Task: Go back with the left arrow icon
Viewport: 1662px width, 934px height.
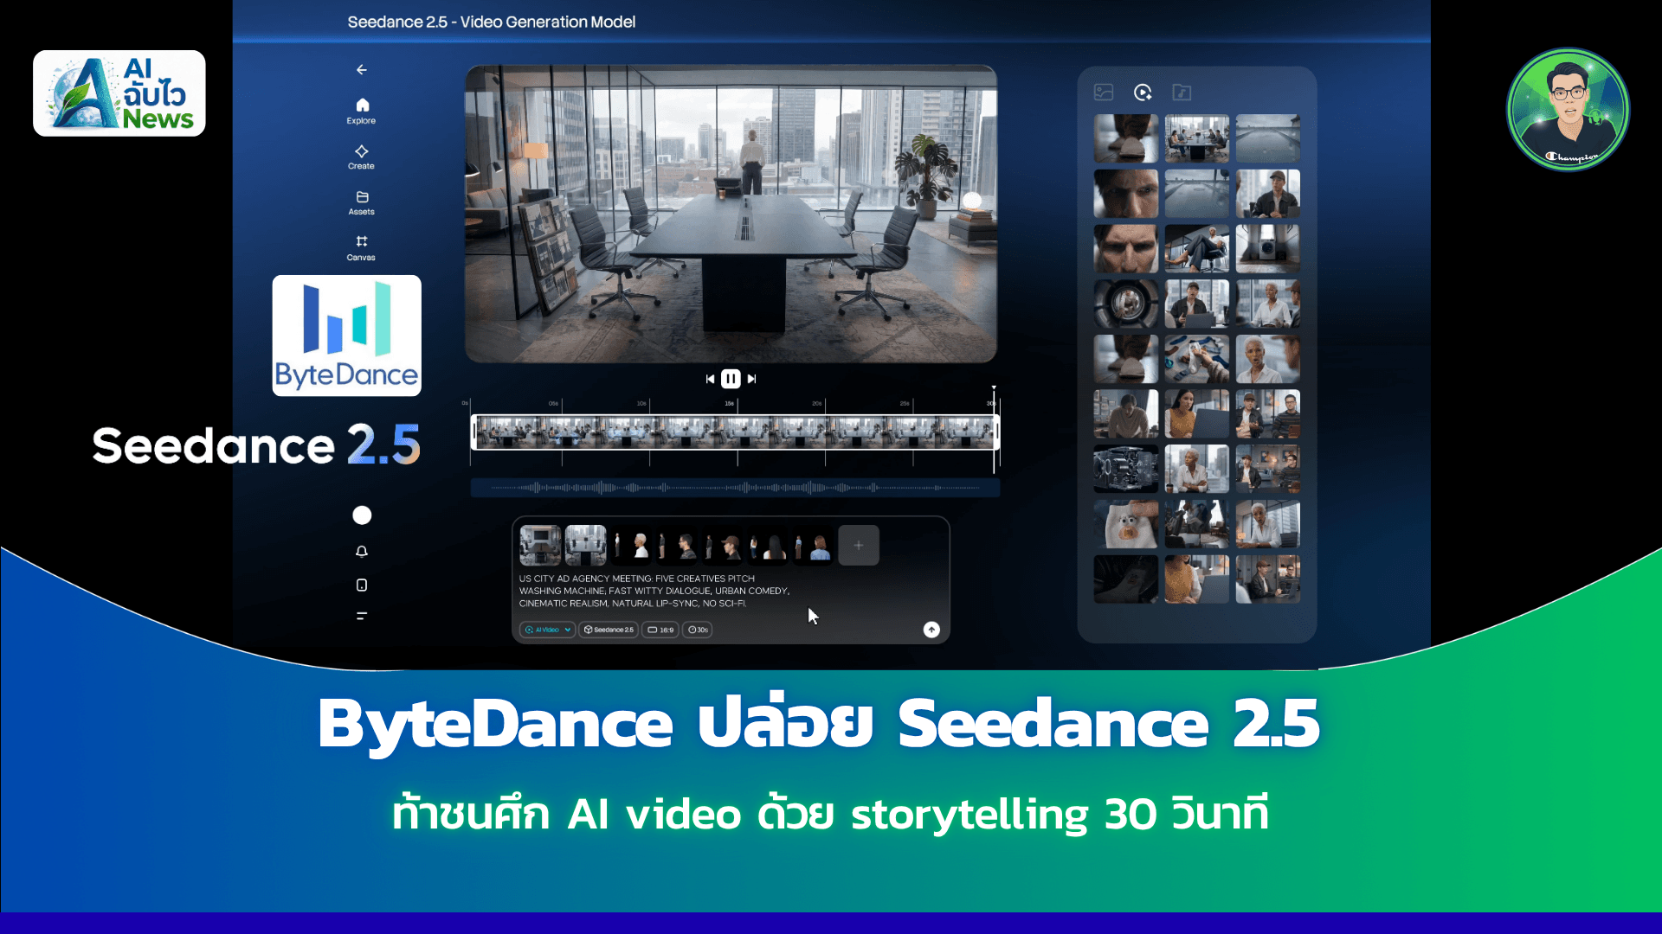Action: point(362,69)
